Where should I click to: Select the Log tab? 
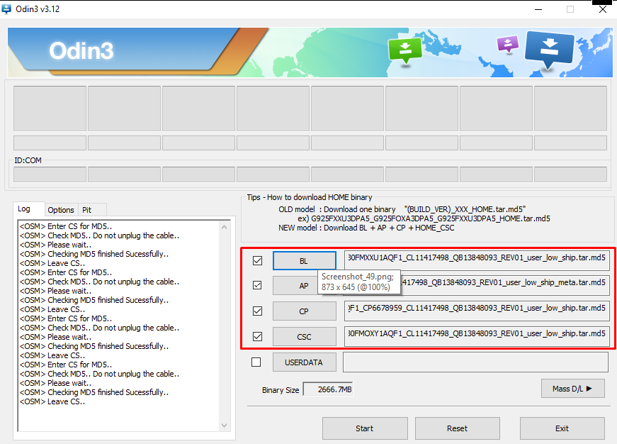[25, 209]
